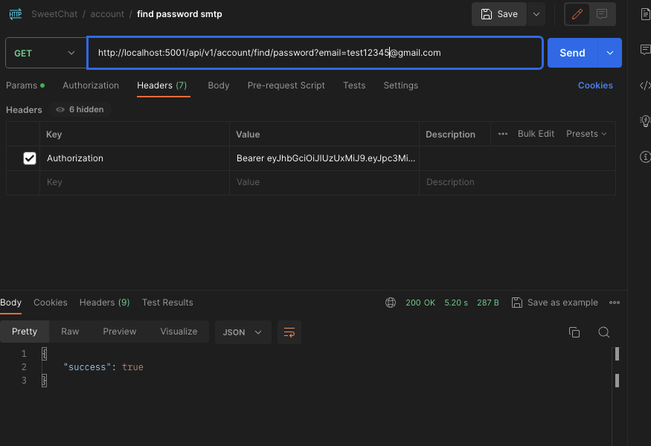651x446 pixels.
Task: Open the headers table three-dot options
Action: 503,134
